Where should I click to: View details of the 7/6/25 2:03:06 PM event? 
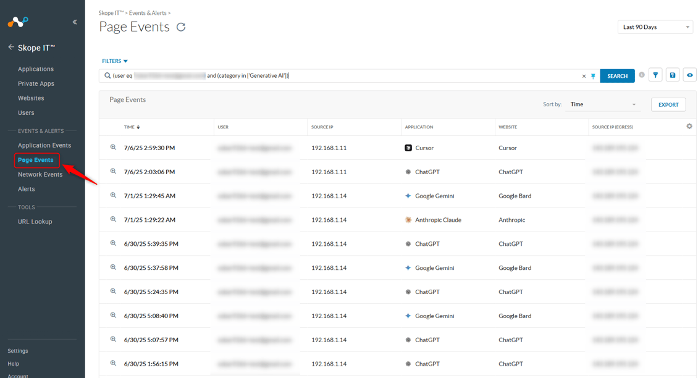pos(113,172)
